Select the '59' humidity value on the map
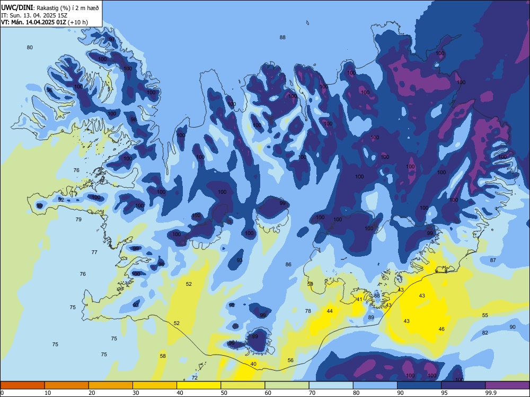The height and width of the screenshot is (397, 530). 310,284
